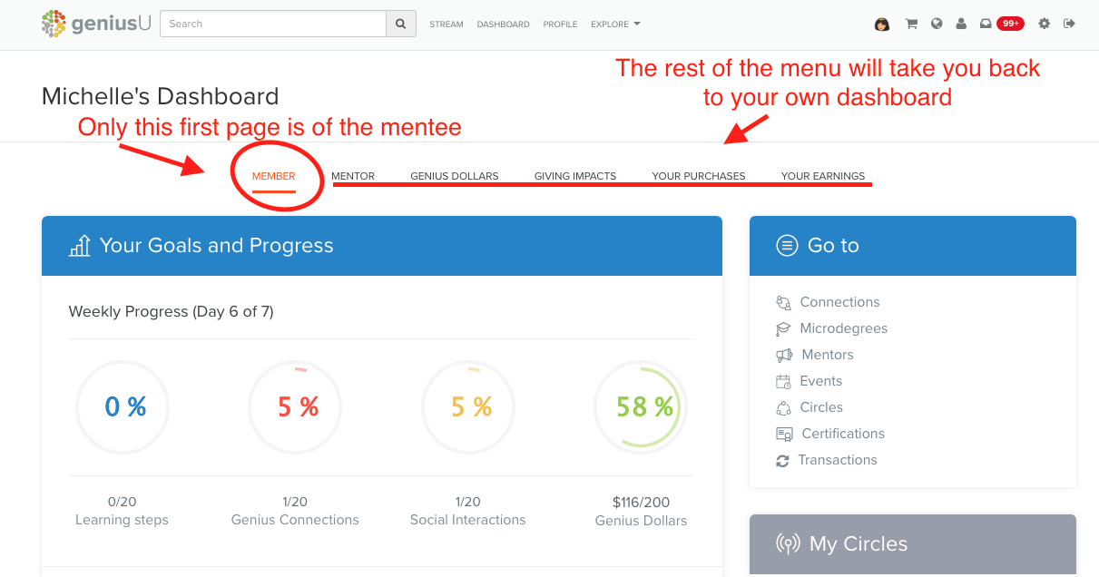Open the Genius Dollars tab
1099x577 pixels.
click(x=454, y=176)
